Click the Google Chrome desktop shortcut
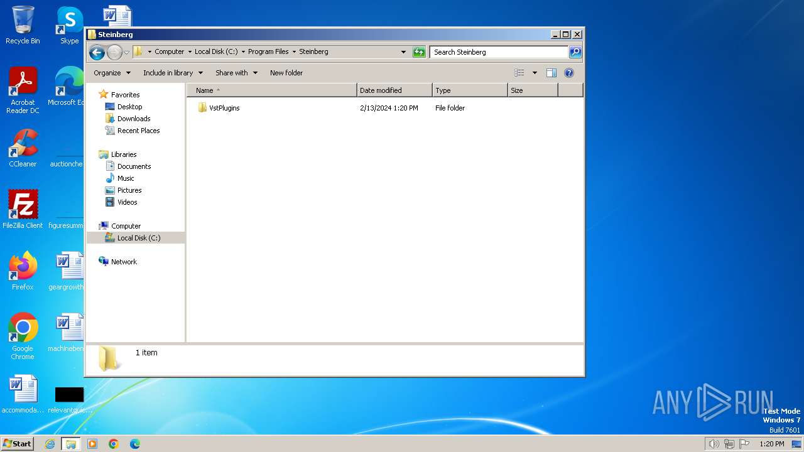This screenshot has height=452, width=804. coord(23,336)
